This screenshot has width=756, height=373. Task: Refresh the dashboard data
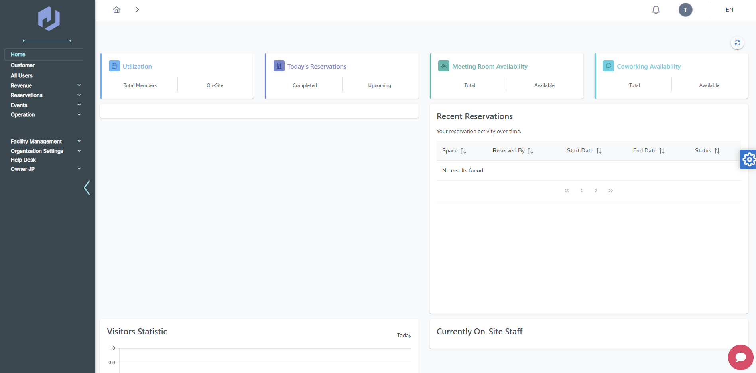click(x=737, y=43)
